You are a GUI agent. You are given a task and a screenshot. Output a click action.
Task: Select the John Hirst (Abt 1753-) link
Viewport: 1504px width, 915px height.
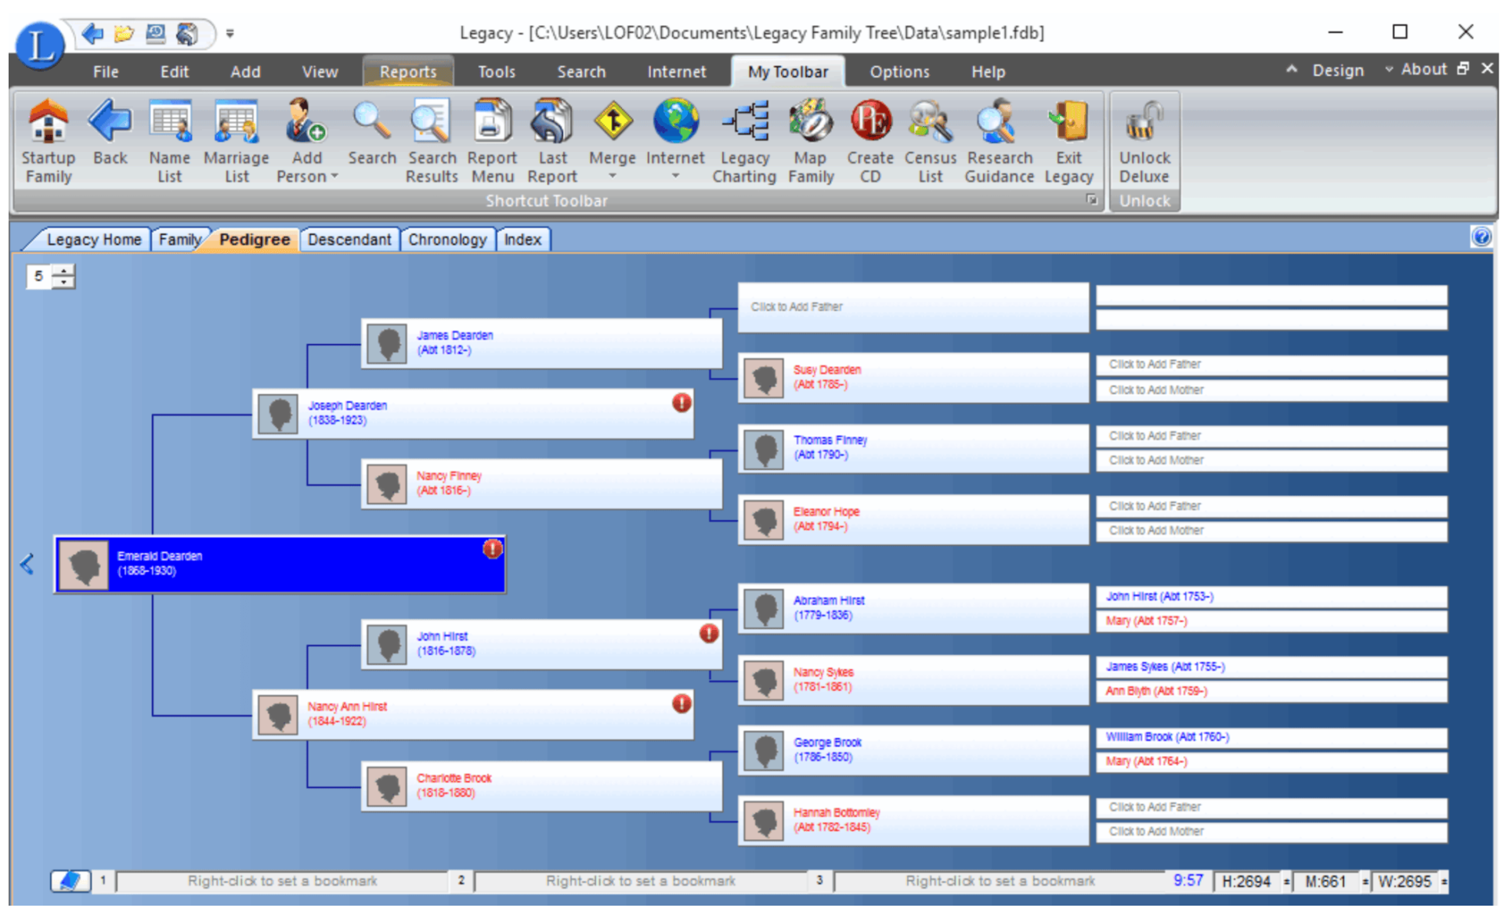coord(1160,596)
